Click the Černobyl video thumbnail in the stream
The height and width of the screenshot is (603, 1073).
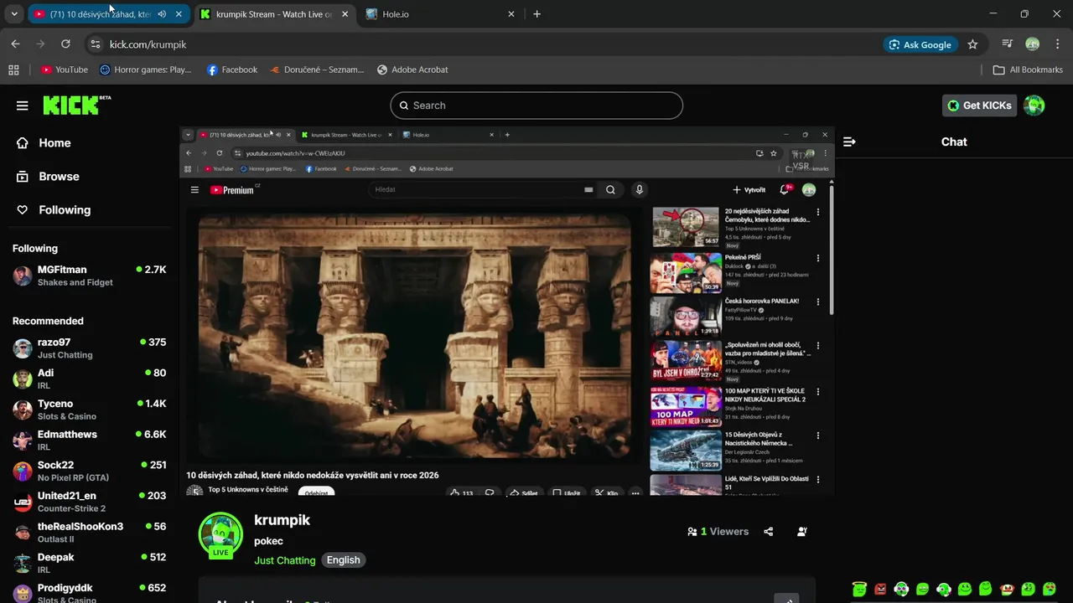687,226
